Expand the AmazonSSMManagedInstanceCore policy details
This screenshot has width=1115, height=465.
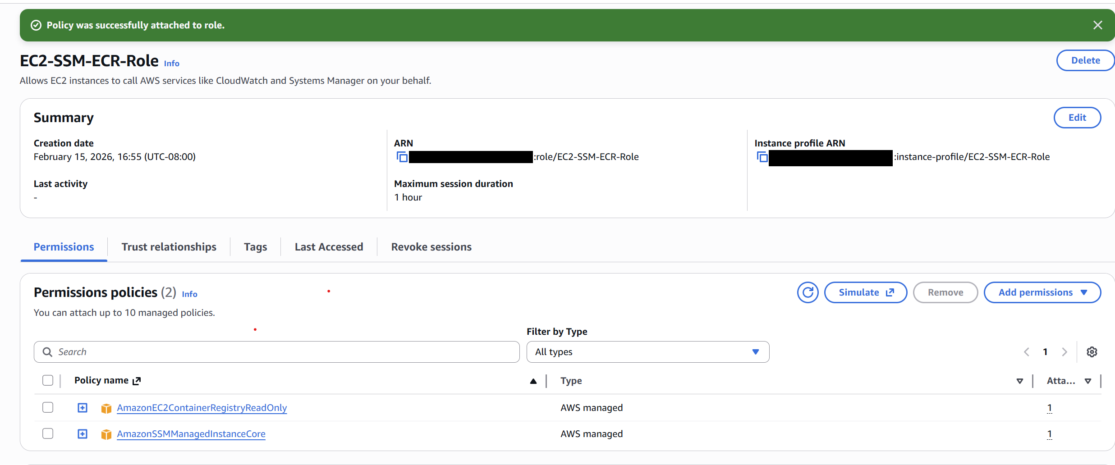click(83, 434)
